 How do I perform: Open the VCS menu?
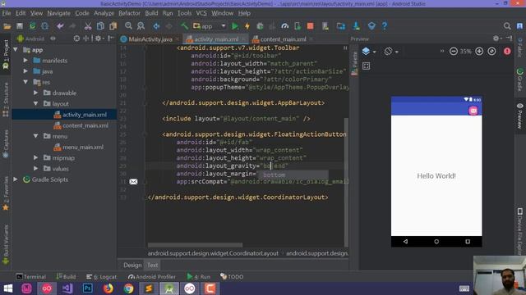pos(201,13)
